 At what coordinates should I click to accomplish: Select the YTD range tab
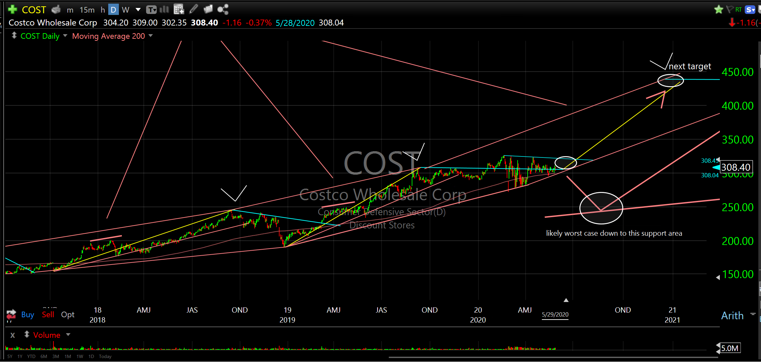31,356
